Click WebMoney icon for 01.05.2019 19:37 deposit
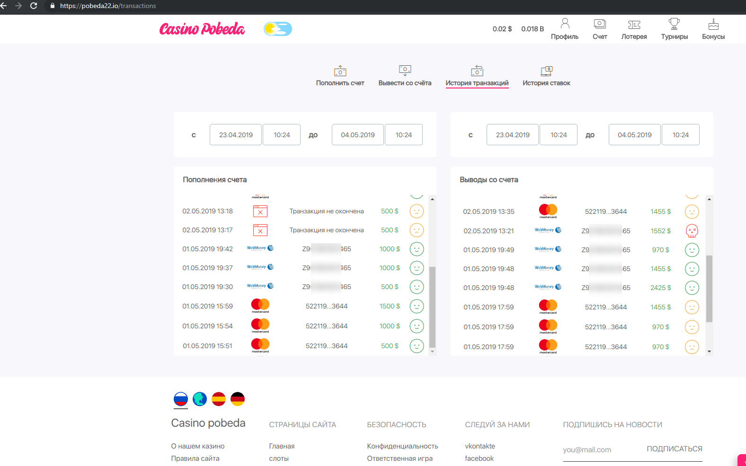This screenshot has height=466, width=746. click(260, 267)
